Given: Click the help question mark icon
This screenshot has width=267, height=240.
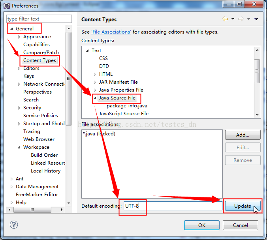Looking at the screenshot, I should coord(14,225).
